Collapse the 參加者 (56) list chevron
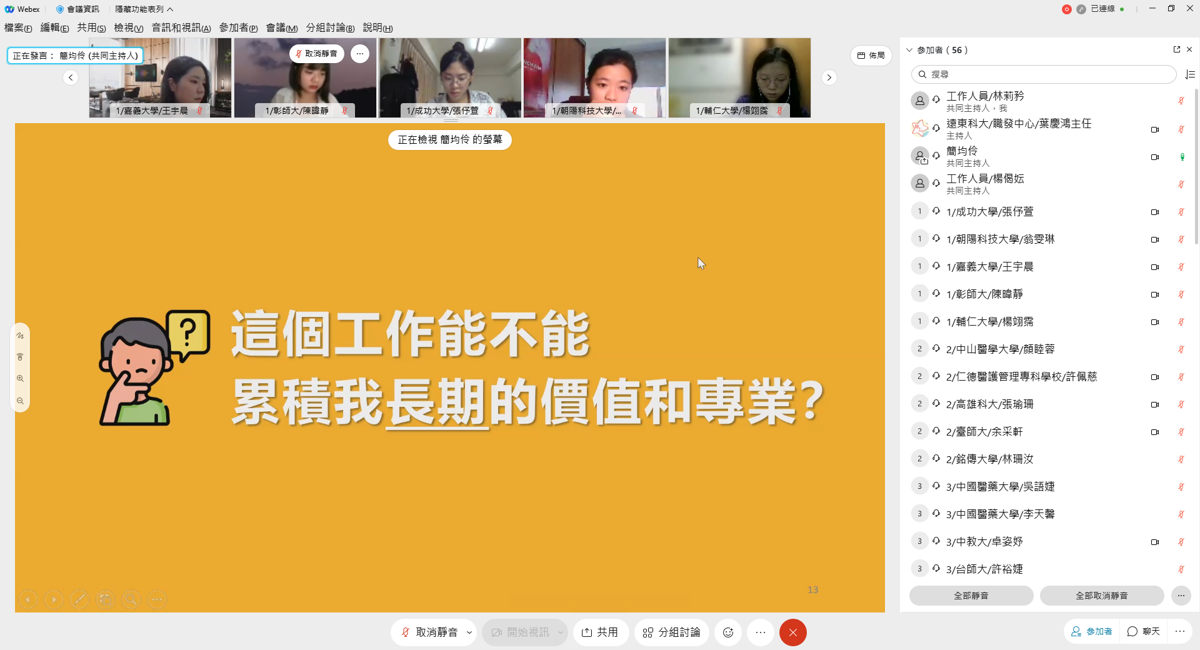The height and width of the screenshot is (650, 1200). [x=909, y=50]
